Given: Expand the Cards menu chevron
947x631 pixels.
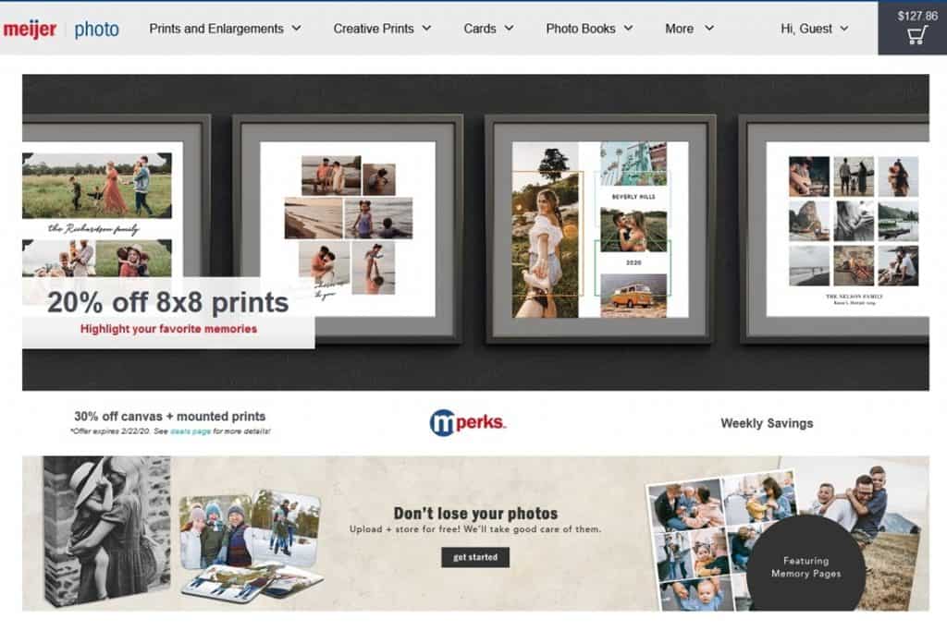Looking at the screenshot, I should (510, 29).
